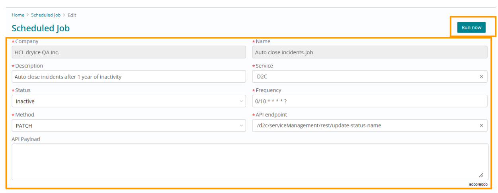Go to Home via the breadcrumb
This screenshot has width=498, height=193.
click(x=18, y=15)
